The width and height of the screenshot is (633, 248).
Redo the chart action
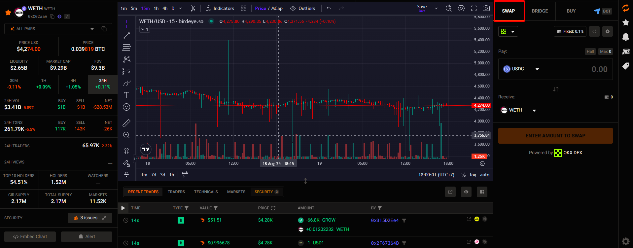coord(341,8)
